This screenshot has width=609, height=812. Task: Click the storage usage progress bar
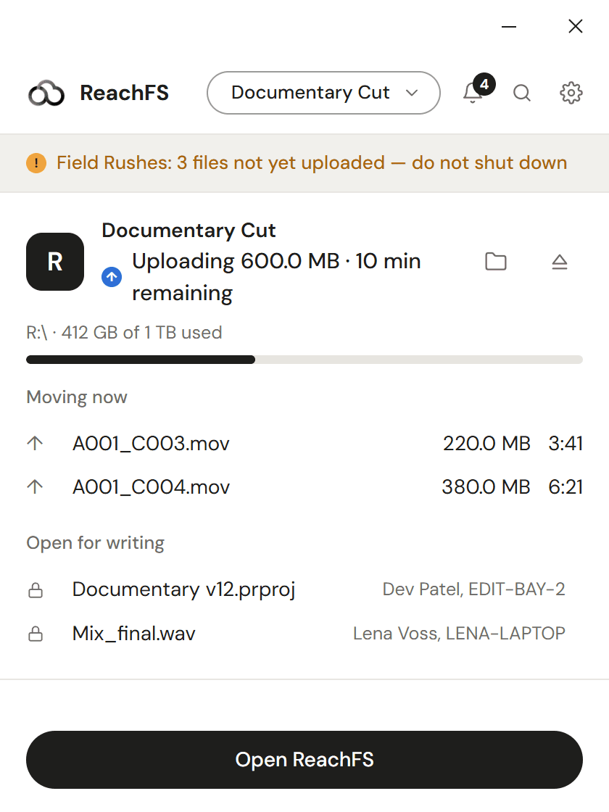(304, 360)
